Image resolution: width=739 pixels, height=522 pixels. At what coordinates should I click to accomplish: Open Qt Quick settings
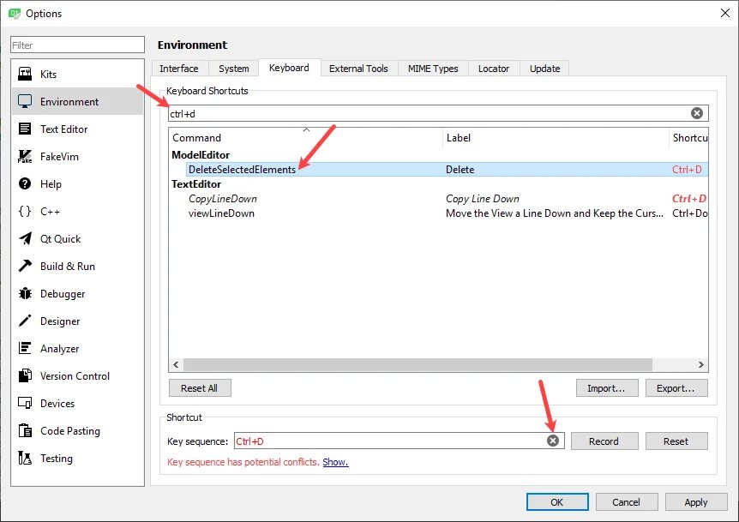point(77,238)
